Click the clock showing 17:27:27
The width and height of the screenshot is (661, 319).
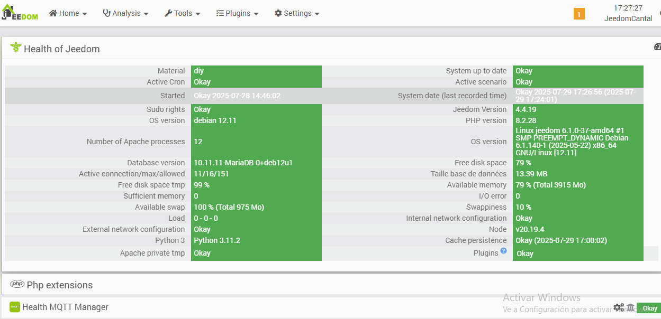pyautogui.click(x=628, y=8)
